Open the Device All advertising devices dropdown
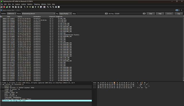184x106 pixels. [38, 14]
